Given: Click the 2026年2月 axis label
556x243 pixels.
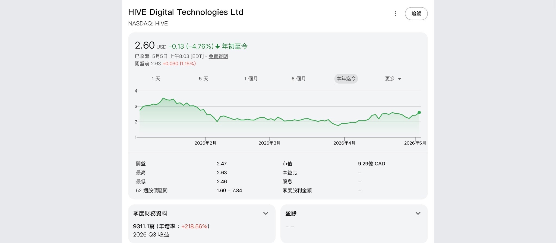Looking at the screenshot, I should (206, 143).
